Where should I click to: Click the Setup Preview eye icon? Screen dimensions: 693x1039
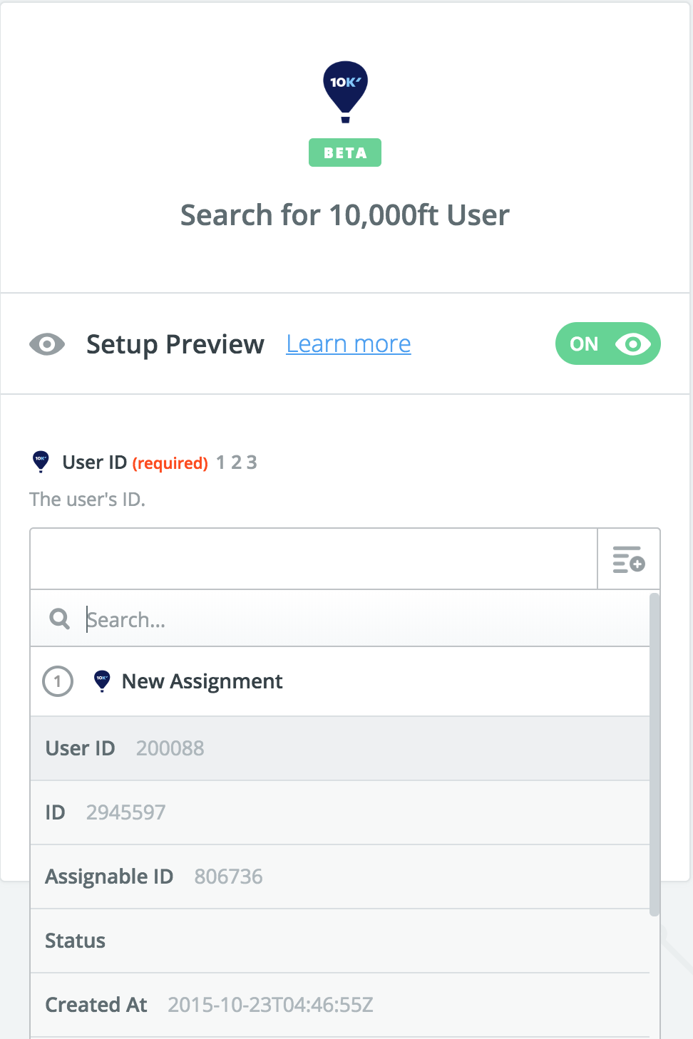[47, 345]
